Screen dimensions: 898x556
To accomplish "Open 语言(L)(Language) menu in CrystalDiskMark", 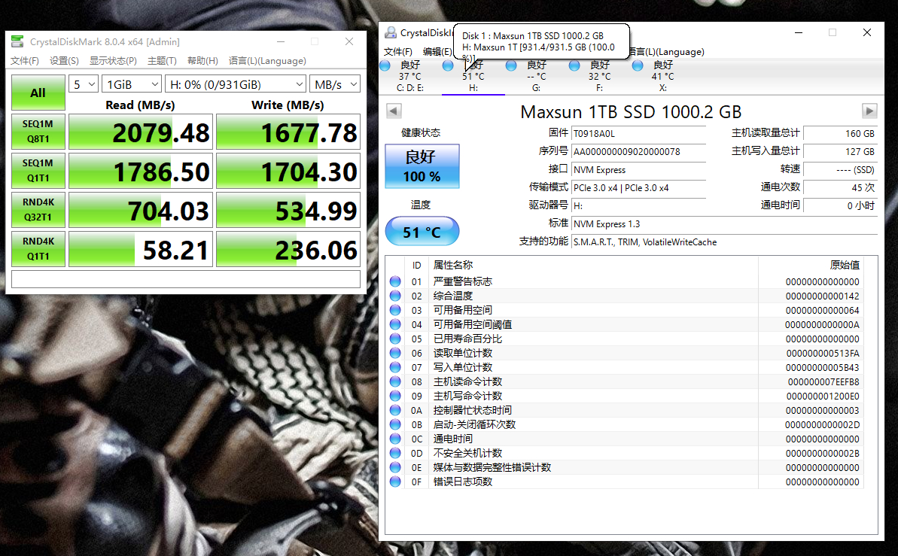I will (x=267, y=61).
